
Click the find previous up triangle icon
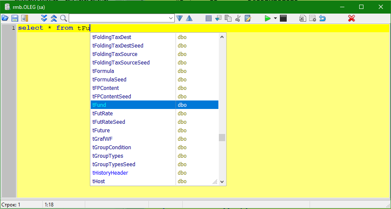(189, 18)
